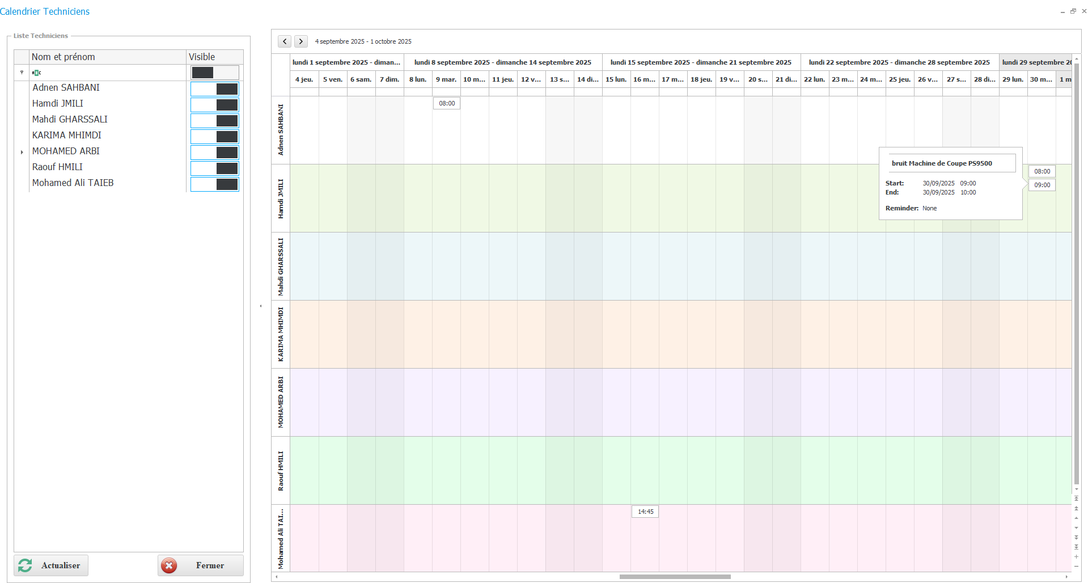Click the last-resource double arrow with bar
This screenshot has width=1088, height=583.
pos(1076,547)
